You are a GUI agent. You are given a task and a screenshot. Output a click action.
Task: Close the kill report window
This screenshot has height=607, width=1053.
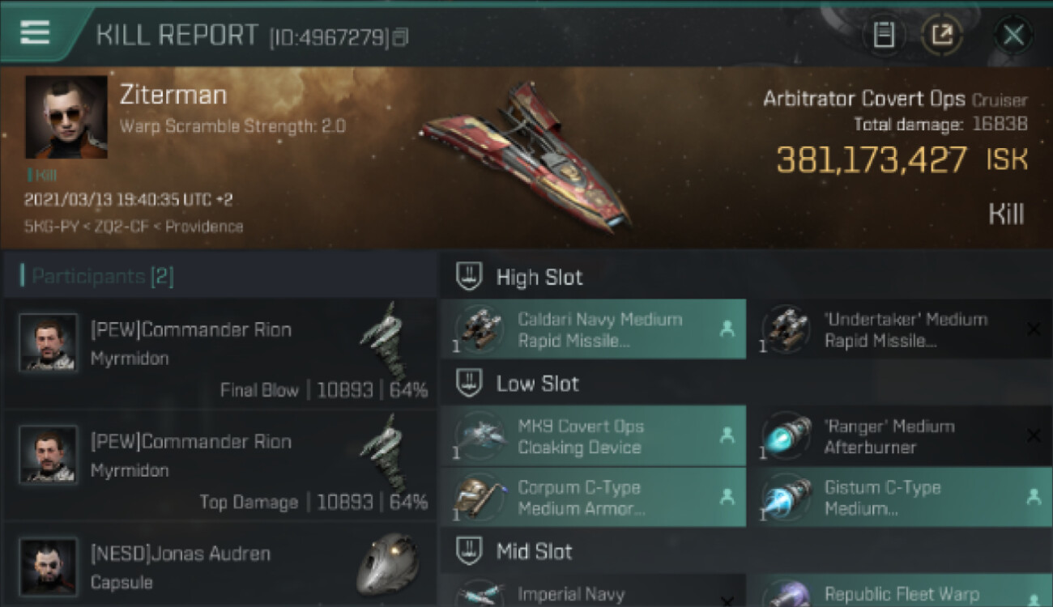tap(1013, 35)
